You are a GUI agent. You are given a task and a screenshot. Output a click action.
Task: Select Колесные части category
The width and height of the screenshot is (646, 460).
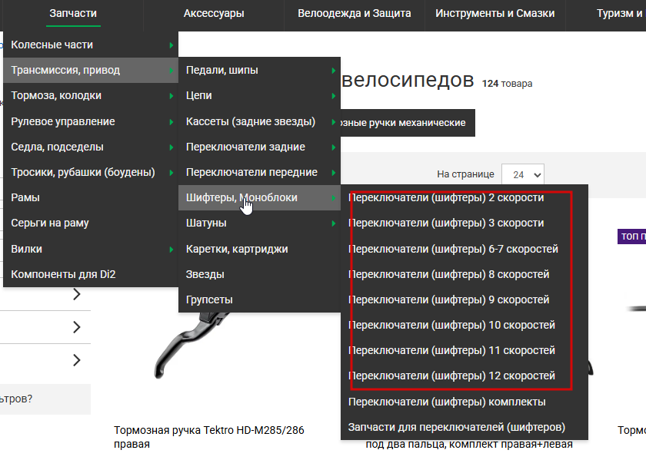click(x=91, y=45)
